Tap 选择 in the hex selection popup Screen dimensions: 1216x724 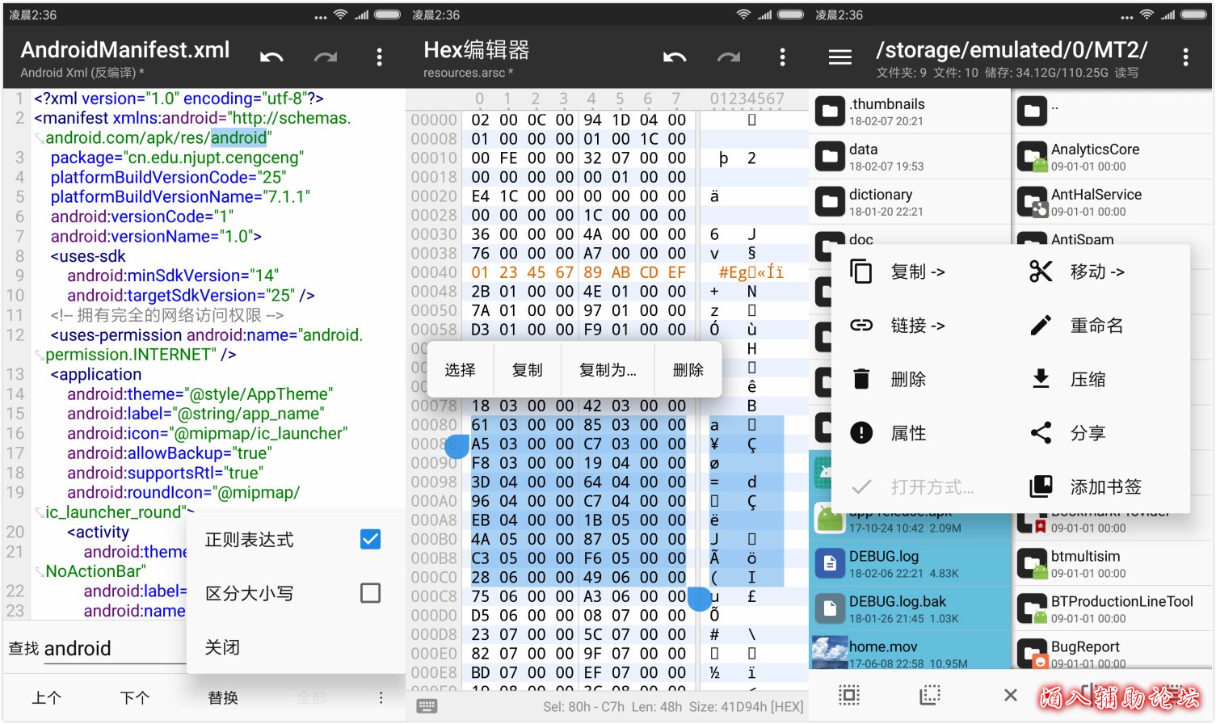[x=460, y=369]
